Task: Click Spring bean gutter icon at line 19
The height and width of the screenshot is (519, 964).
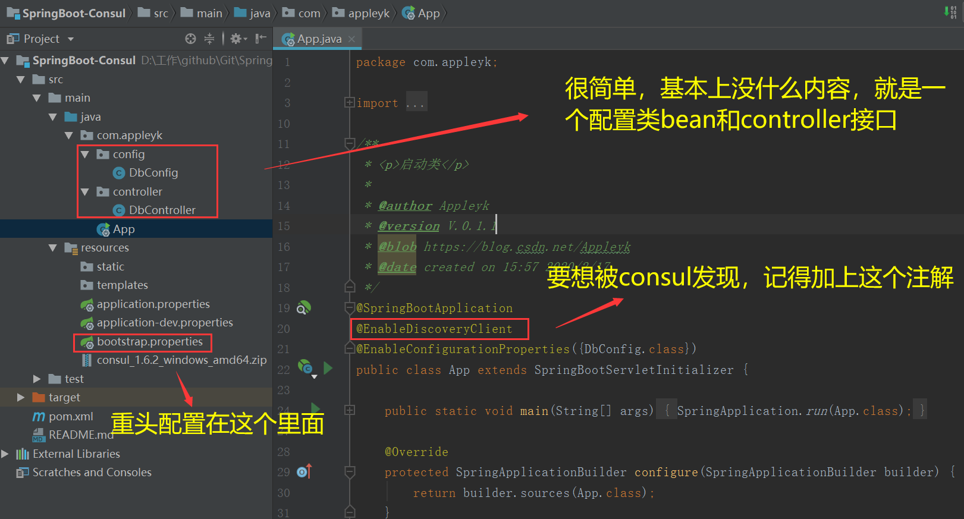Action: (x=303, y=308)
